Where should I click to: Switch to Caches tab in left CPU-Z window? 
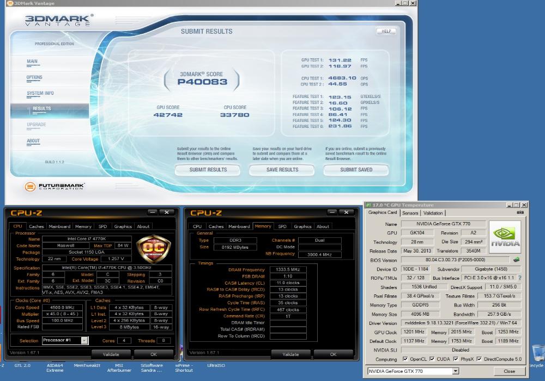coord(36,226)
